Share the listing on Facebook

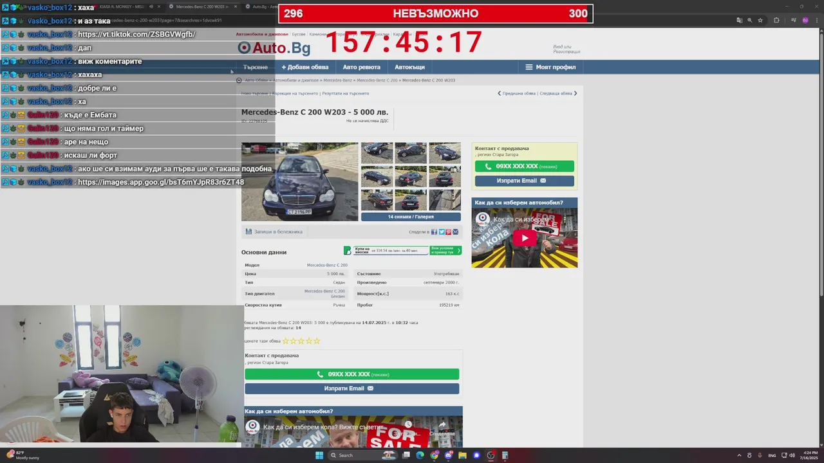pos(435,232)
